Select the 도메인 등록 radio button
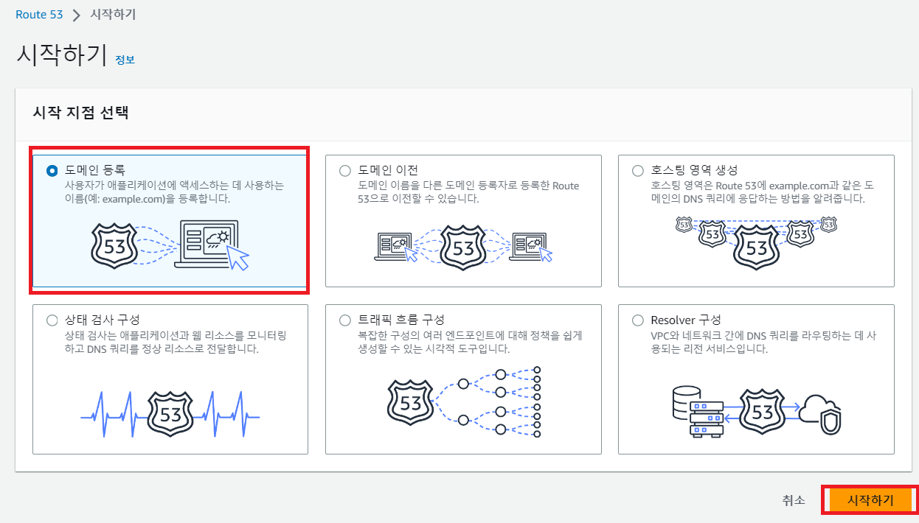This screenshot has height=523, width=919. pos(52,171)
